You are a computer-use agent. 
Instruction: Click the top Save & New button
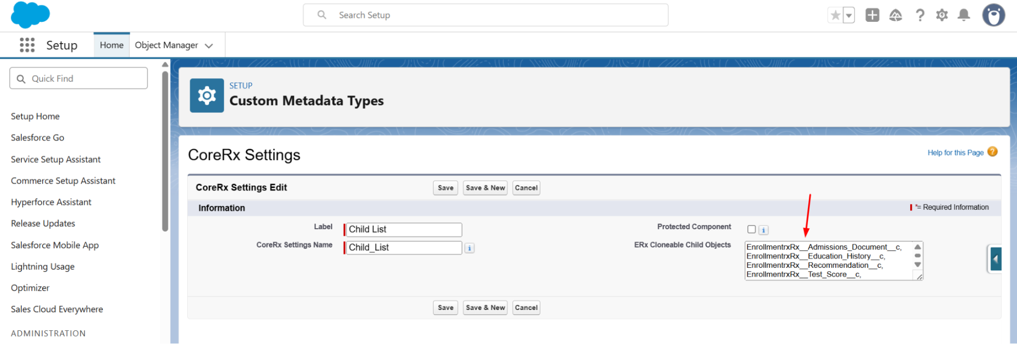point(485,188)
